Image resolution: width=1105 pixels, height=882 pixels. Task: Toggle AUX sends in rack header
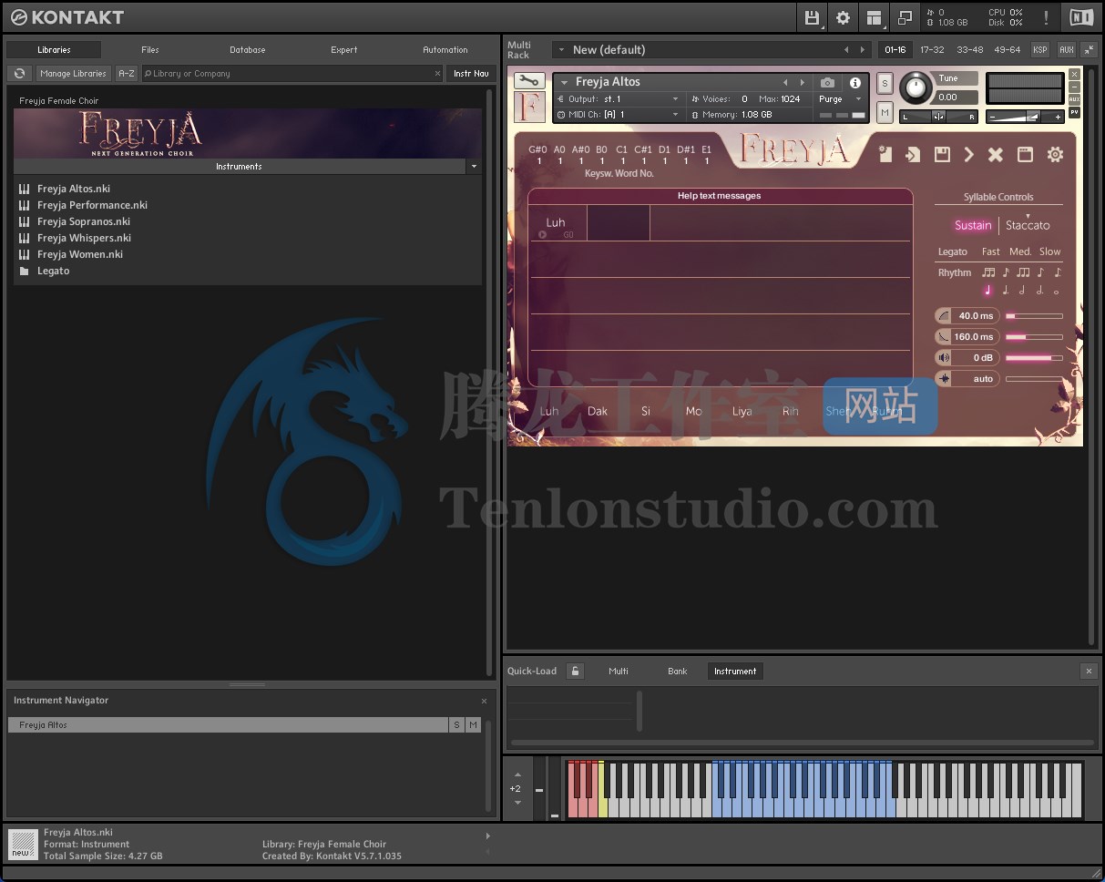(1066, 49)
